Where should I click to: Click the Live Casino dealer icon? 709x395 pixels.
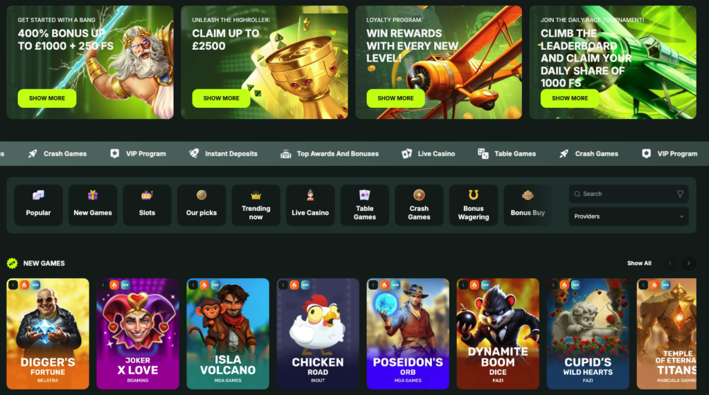(x=310, y=195)
